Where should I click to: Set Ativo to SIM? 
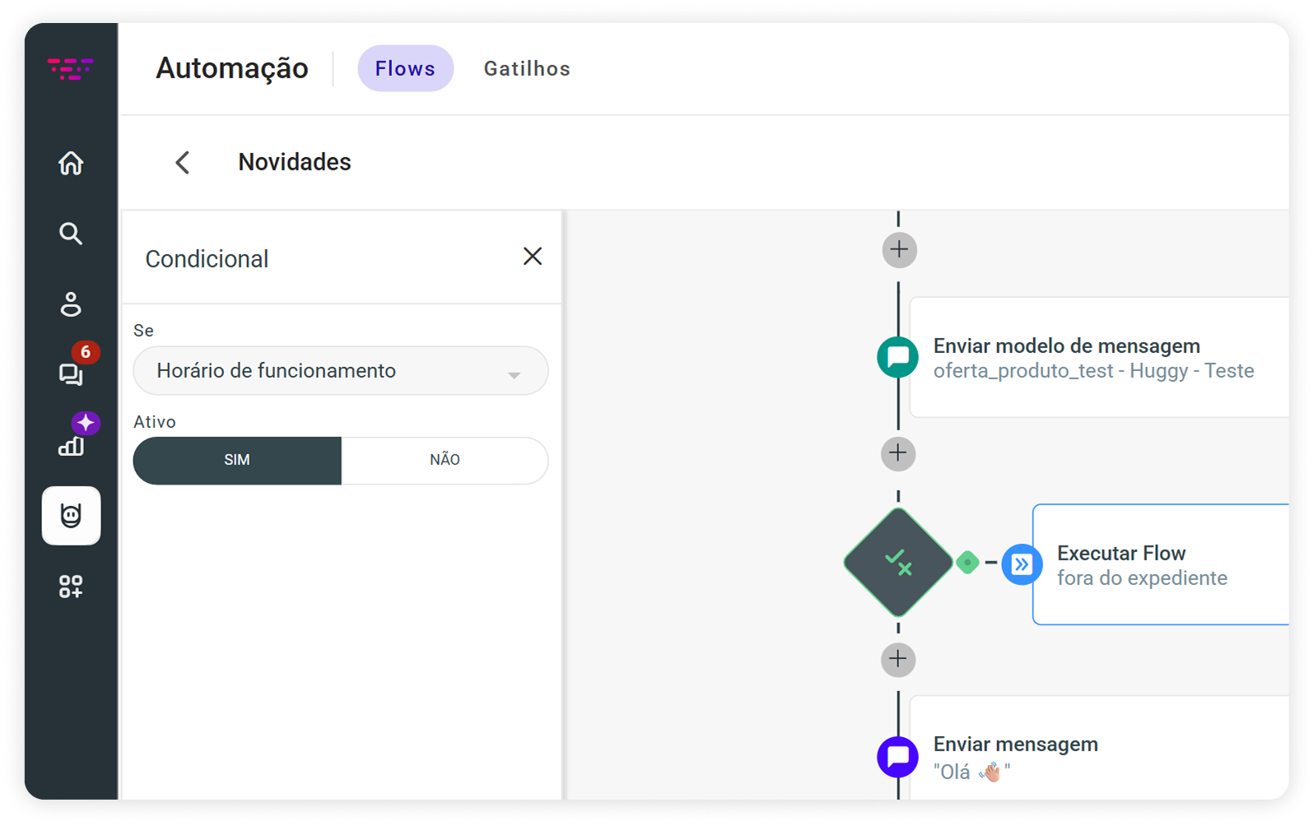(237, 461)
